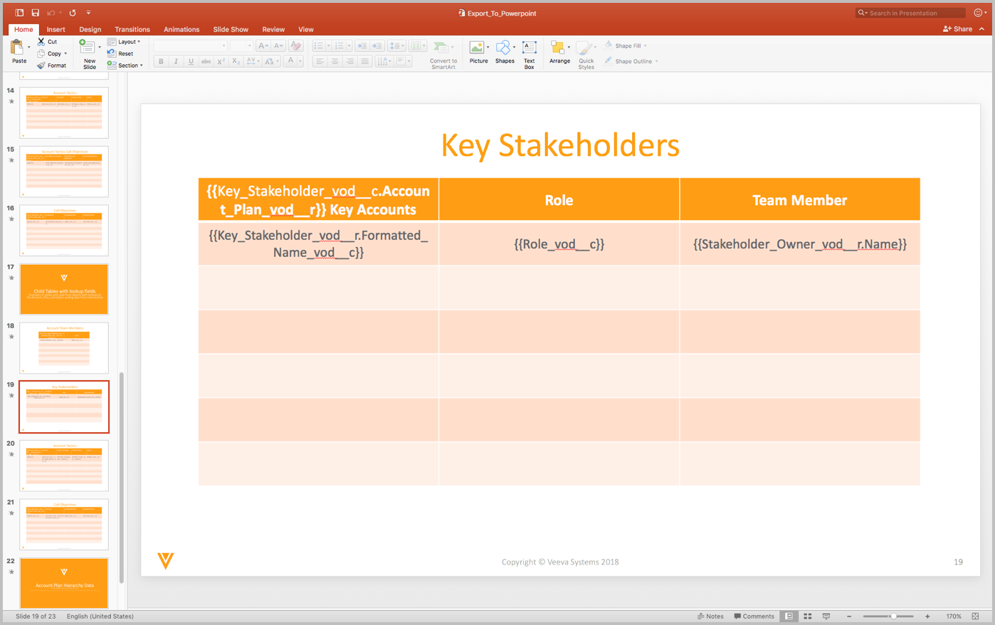Open the Section dropdown menu
Viewport: 995px width, 625px height.
(128, 65)
